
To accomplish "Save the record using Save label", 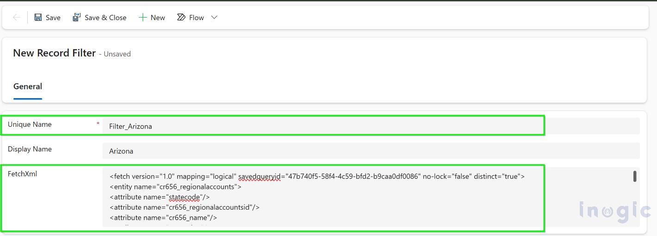I will coord(53,18).
